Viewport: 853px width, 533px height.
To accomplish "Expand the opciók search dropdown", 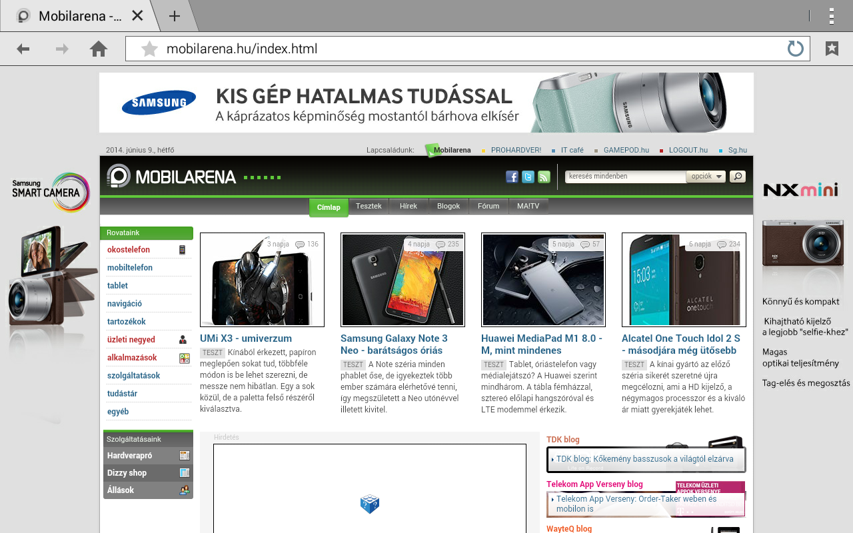I will coord(706,177).
